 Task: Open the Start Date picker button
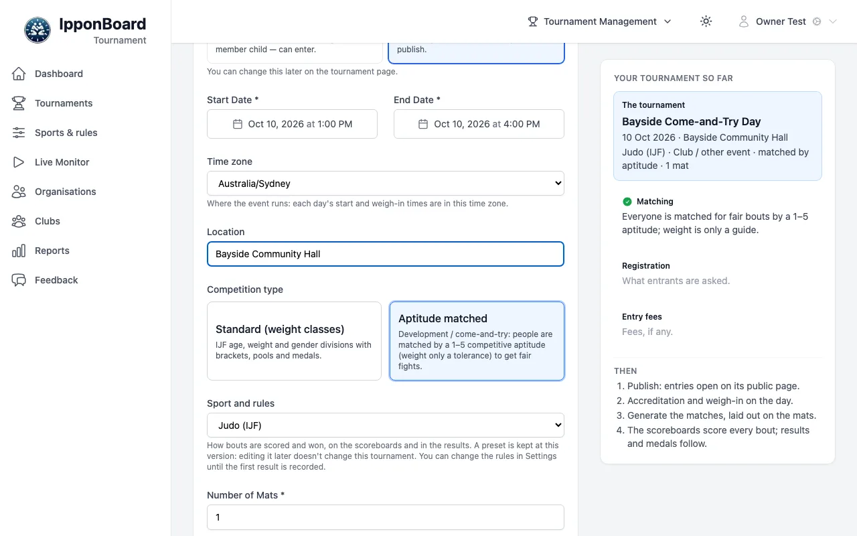[x=292, y=124]
